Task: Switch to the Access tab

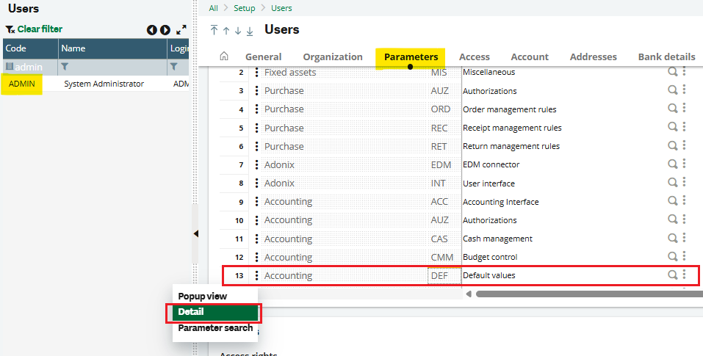Action: point(474,57)
